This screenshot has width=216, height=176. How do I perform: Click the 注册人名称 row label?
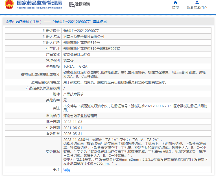51,37
